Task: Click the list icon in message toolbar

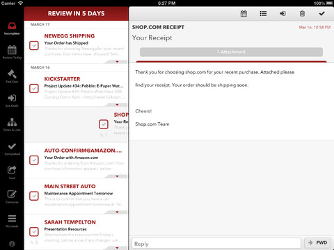Action: [x=263, y=14]
